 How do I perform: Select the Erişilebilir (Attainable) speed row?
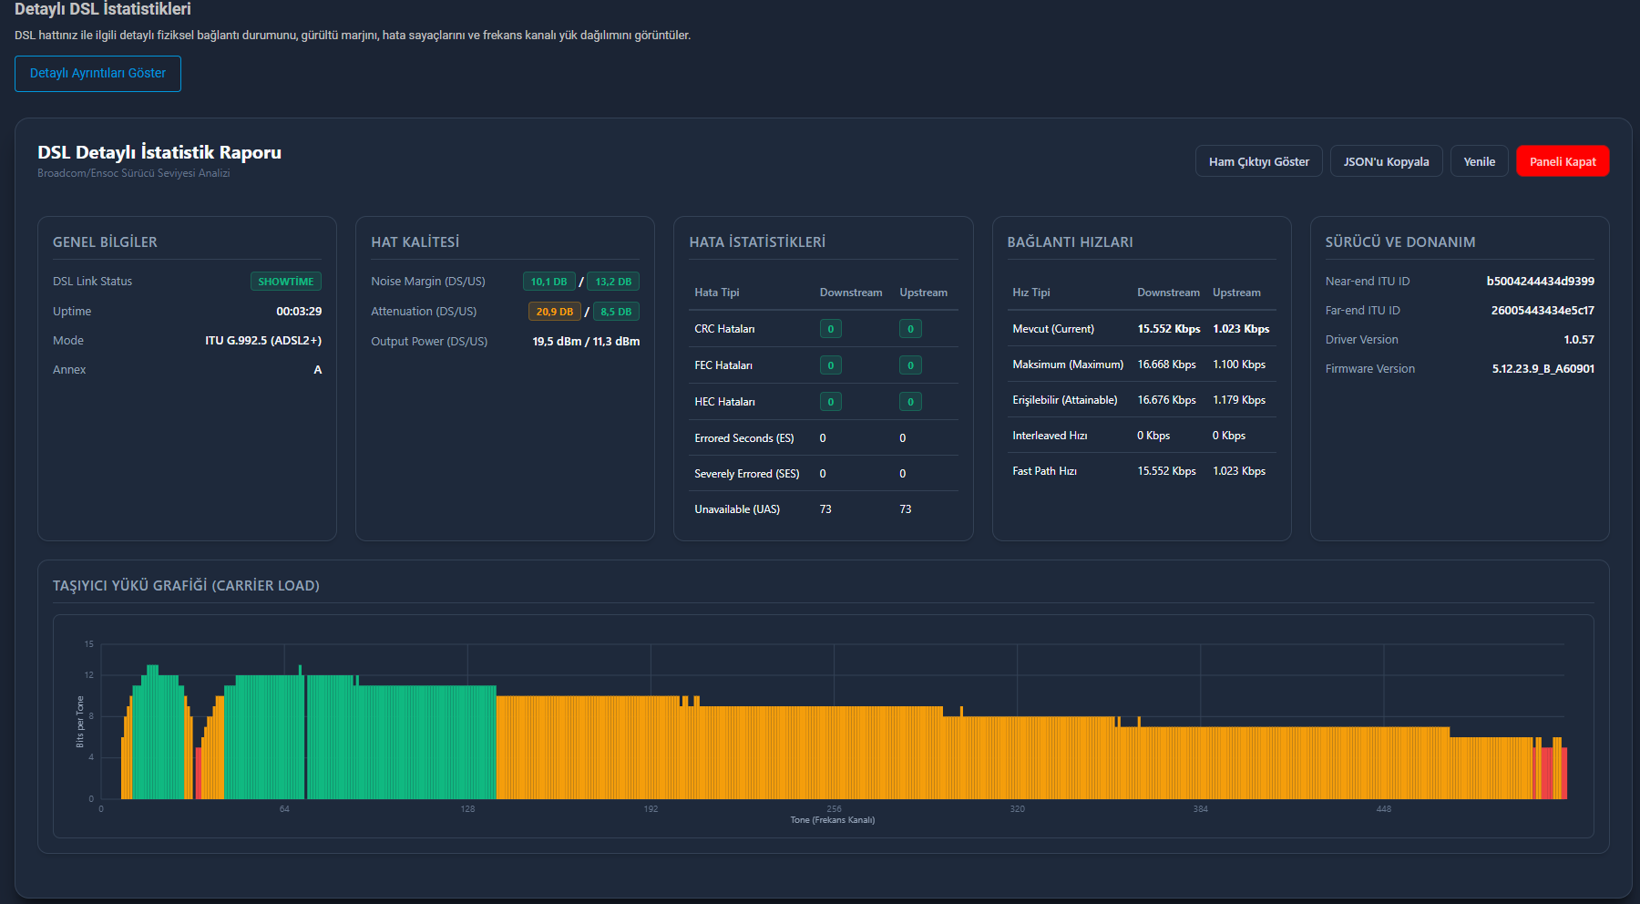1141,400
